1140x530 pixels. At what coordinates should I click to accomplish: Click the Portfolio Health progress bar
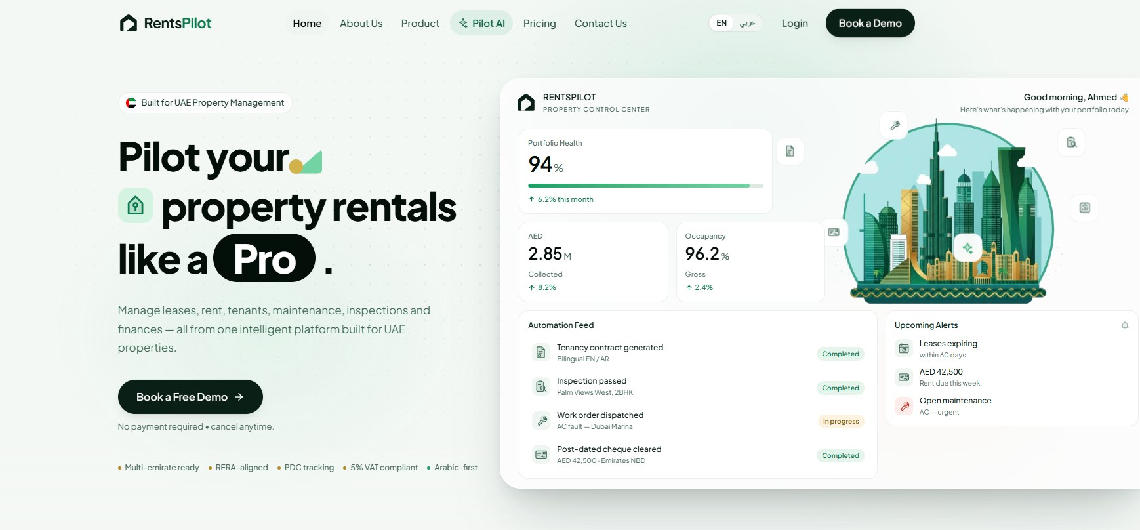click(645, 186)
